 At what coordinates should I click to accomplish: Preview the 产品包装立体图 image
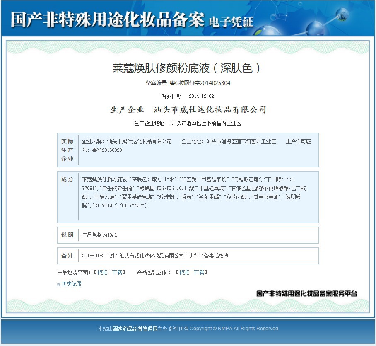[184, 272]
